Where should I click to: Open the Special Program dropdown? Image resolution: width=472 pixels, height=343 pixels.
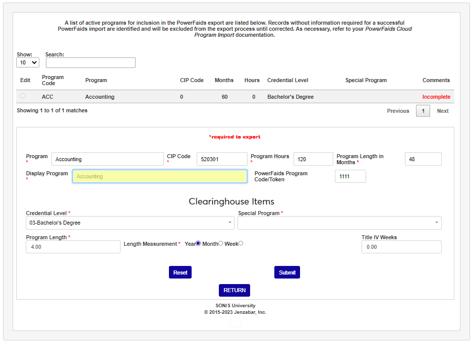pos(339,223)
